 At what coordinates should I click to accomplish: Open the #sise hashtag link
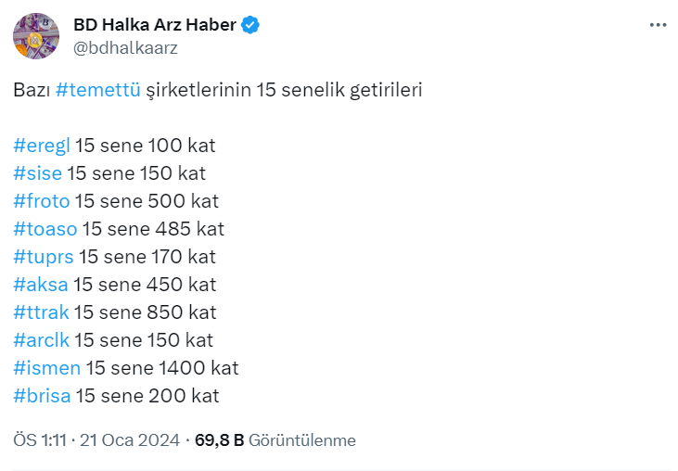point(38,173)
